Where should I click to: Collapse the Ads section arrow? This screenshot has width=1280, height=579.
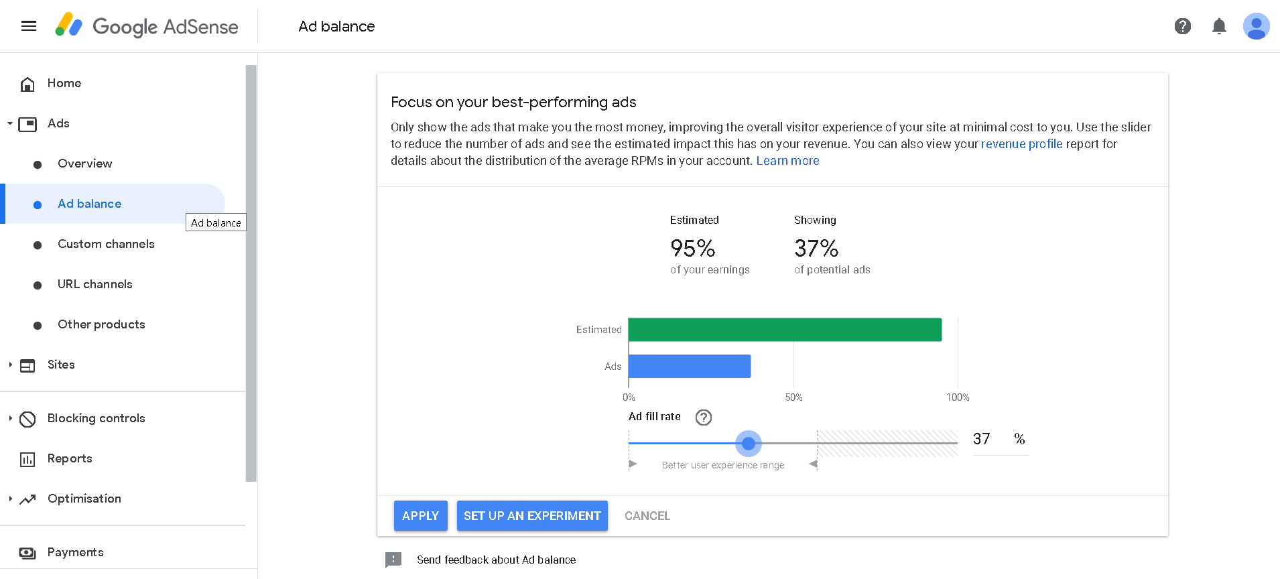[x=10, y=123]
